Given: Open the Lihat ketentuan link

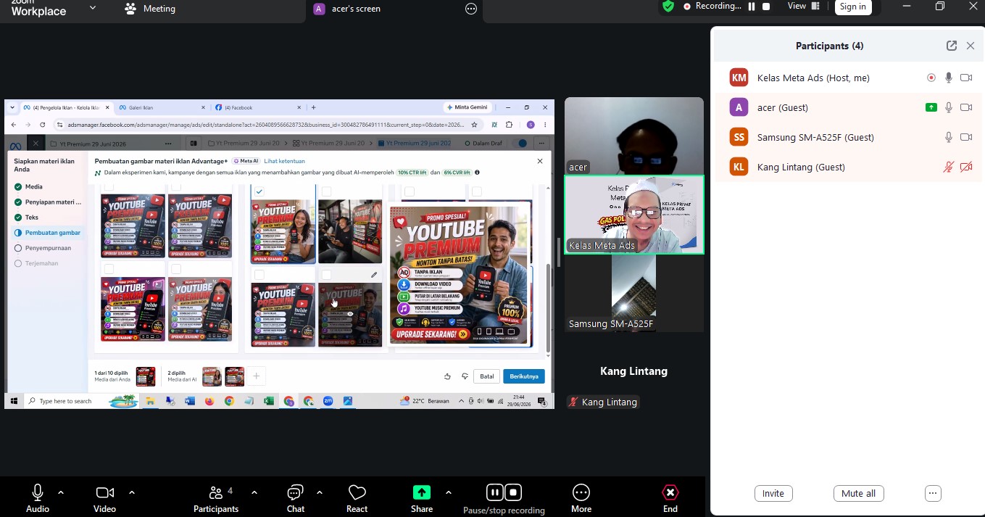Looking at the screenshot, I should (x=284, y=161).
